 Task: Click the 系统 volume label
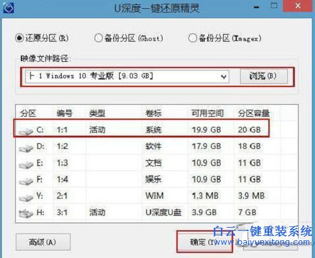click(154, 130)
